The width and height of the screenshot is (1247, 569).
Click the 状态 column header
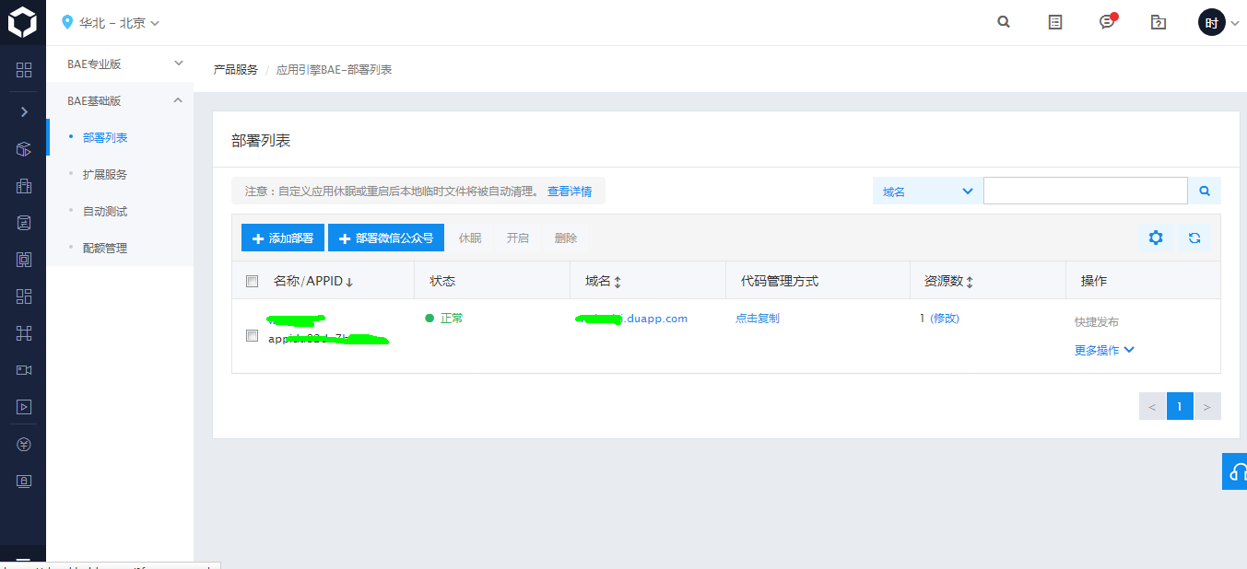[x=442, y=281]
